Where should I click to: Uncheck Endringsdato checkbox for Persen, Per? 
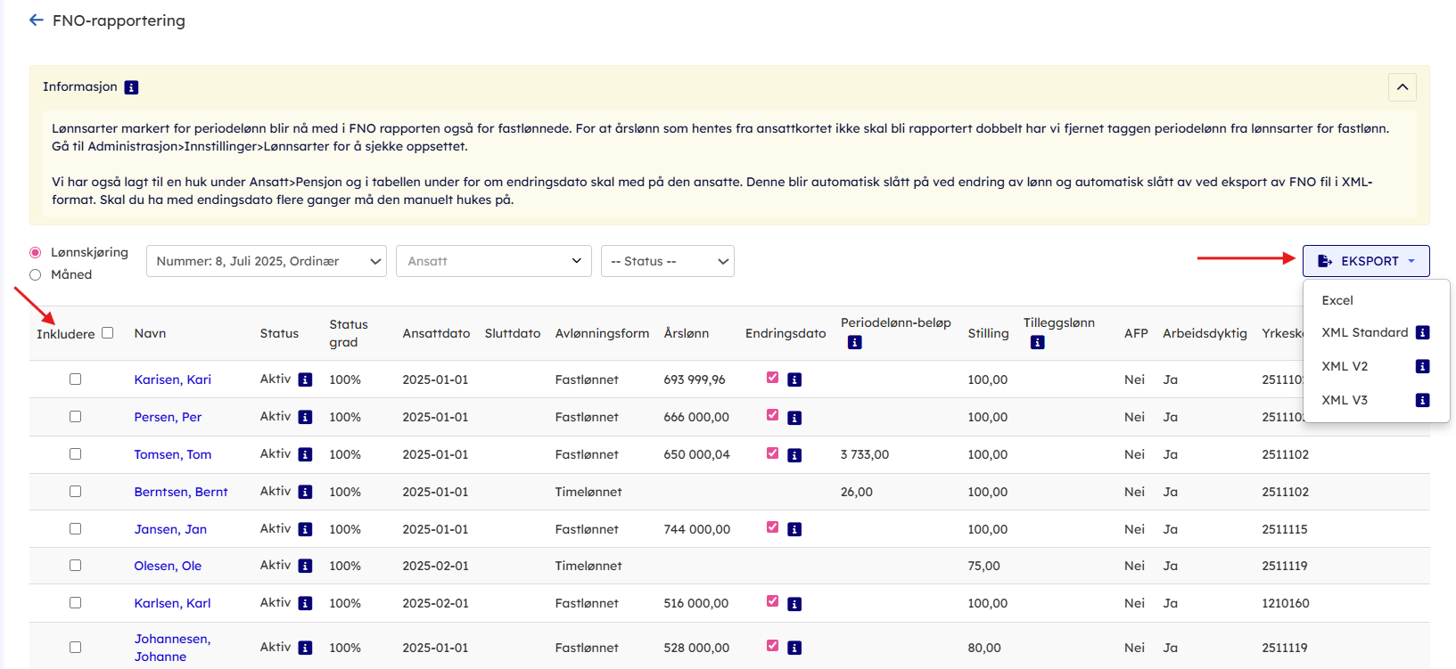point(772,415)
